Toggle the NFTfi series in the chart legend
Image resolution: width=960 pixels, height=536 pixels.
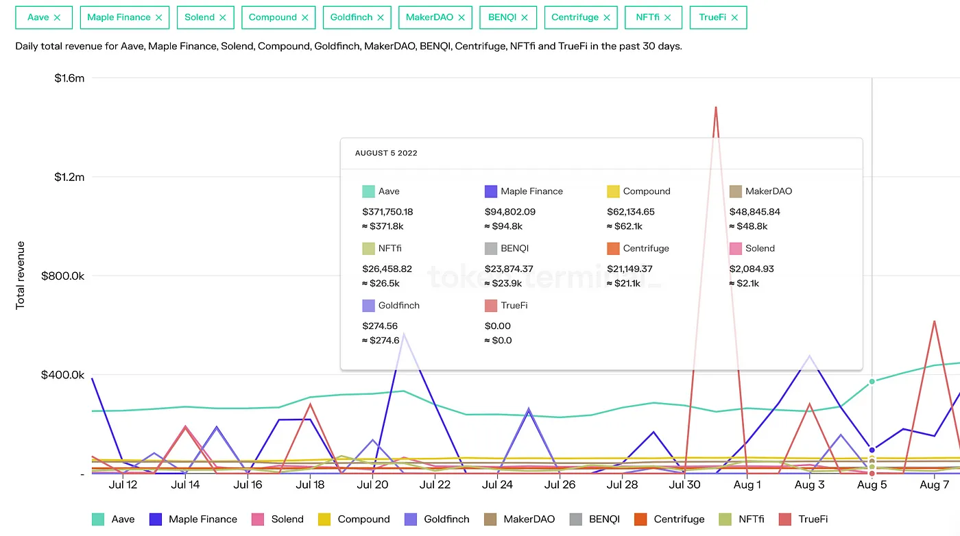(741, 520)
